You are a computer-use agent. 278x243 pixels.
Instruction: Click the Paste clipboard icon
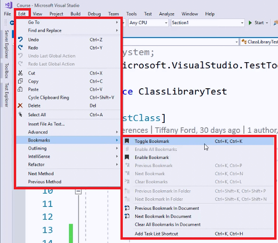[x=20, y=89]
